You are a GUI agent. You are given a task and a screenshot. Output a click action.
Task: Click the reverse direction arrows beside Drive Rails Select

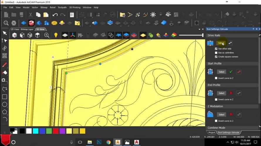tap(230, 43)
